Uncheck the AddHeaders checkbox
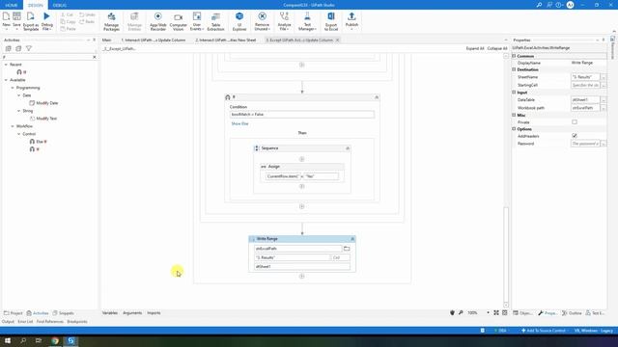The height and width of the screenshot is (347, 618). tap(575, 136)
